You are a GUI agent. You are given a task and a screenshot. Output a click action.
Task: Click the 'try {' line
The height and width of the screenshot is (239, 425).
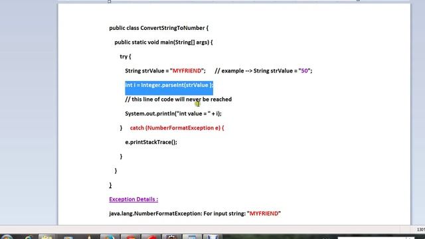pos(126,56)
